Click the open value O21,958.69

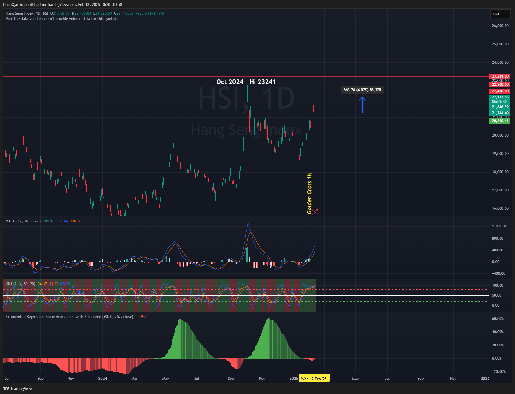[60, 13]
